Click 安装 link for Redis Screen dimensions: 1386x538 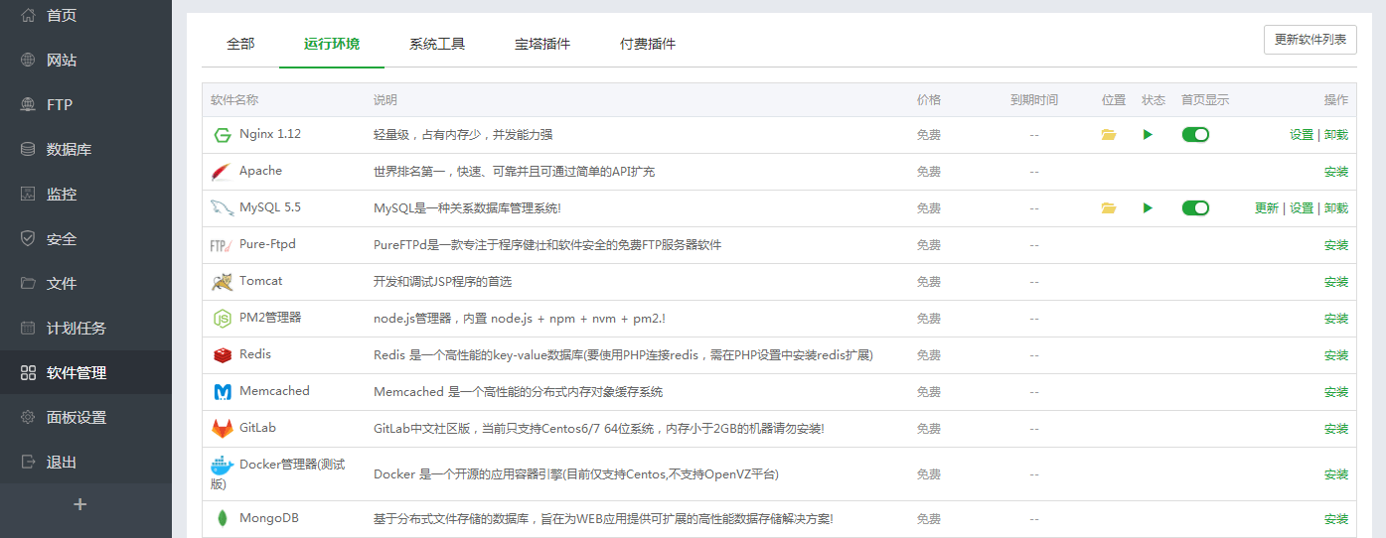click(1336, 355)
